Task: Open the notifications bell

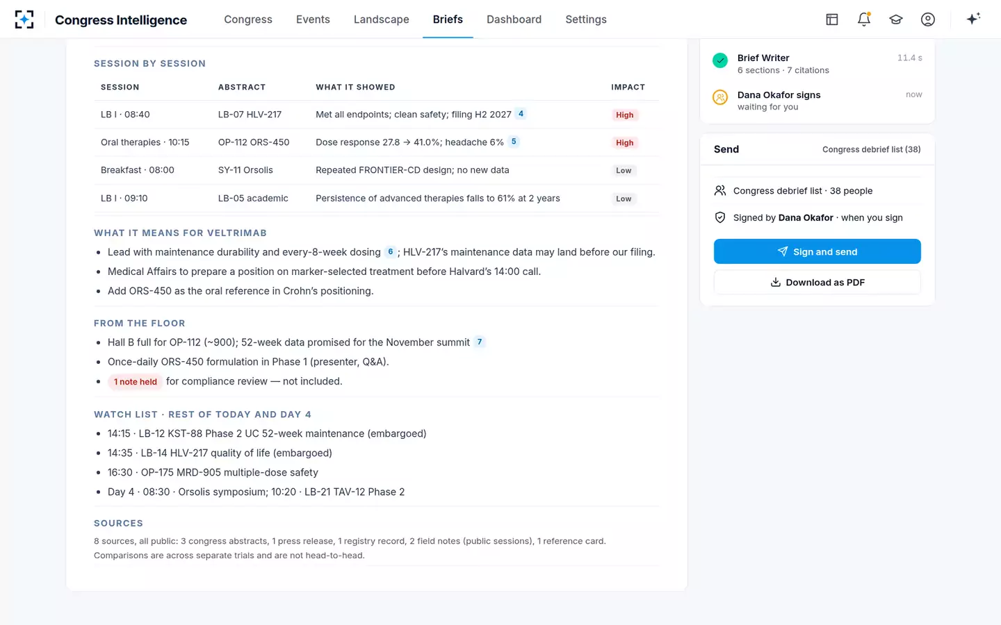Action: [x=864, y=19]
